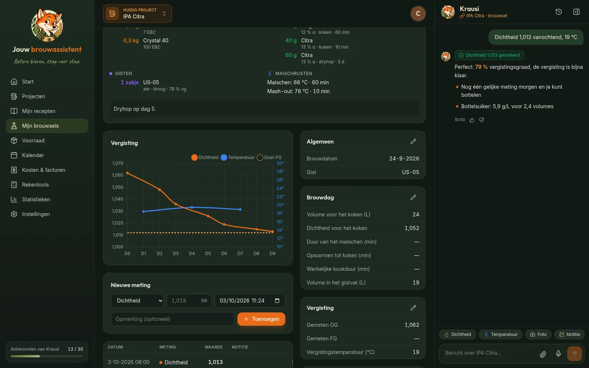Open the date picker calendar for new measurement
This screenshot has width=589, height=368.
click(277, 301)
